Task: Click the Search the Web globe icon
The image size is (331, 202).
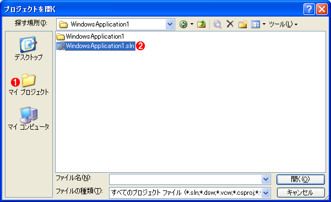Action: 217,24
